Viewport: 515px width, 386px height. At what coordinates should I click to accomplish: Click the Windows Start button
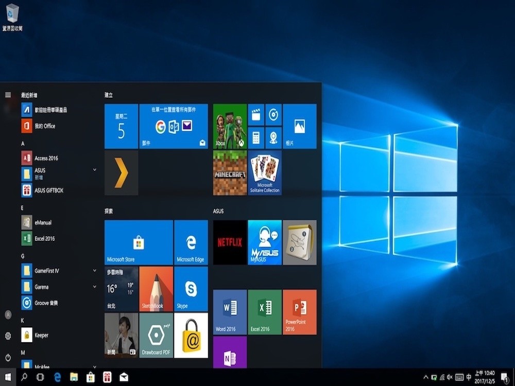click(x=8, y=377)
